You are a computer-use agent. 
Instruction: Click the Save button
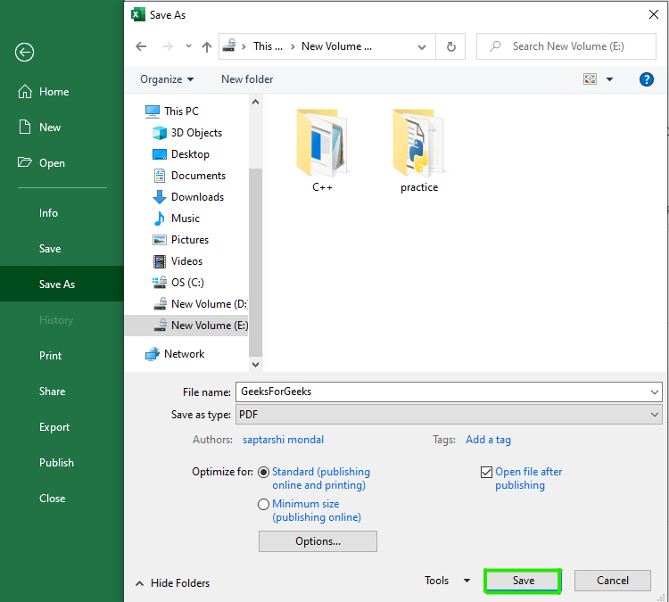(523, 581)
